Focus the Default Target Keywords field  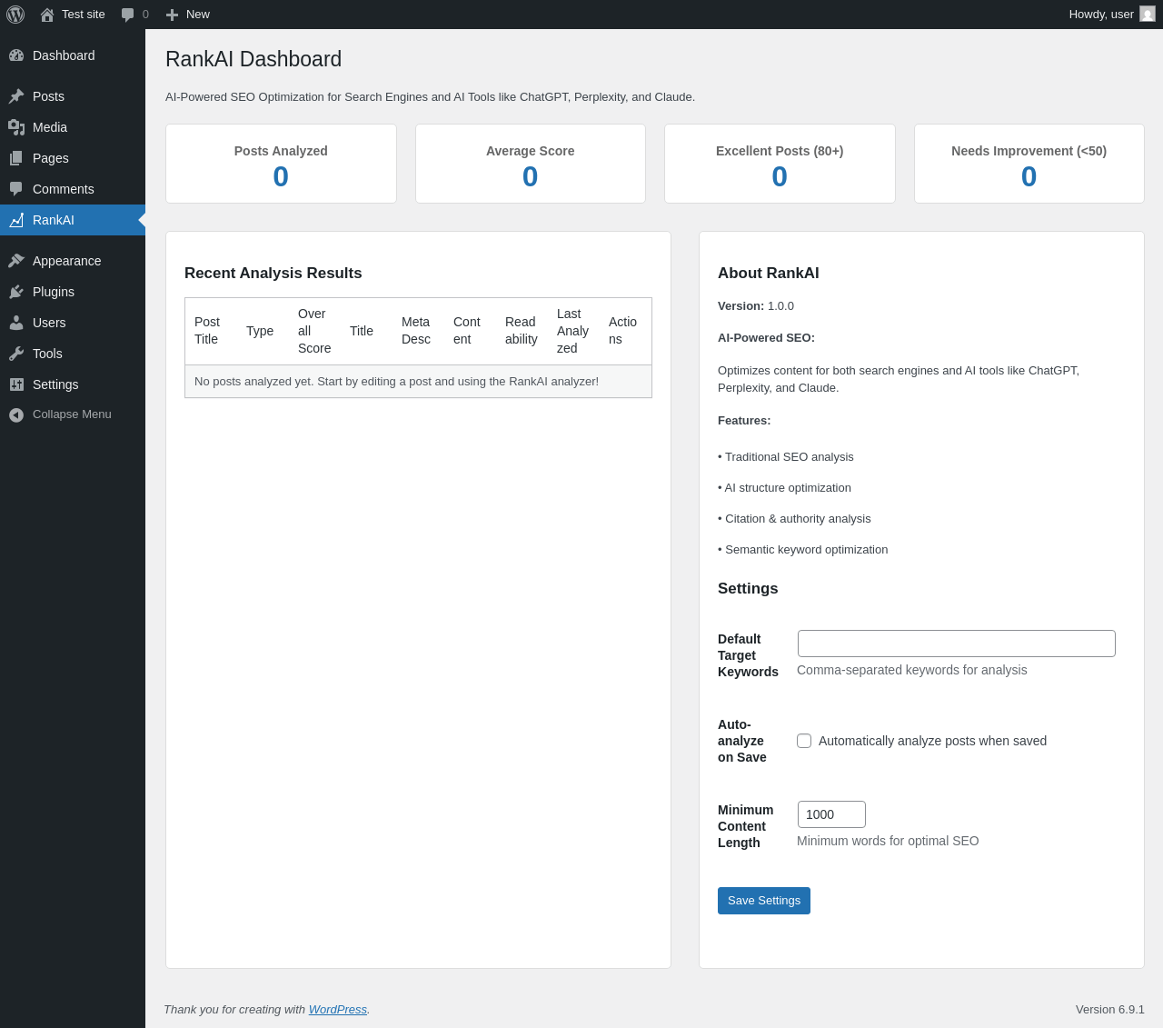click(957, 644)
